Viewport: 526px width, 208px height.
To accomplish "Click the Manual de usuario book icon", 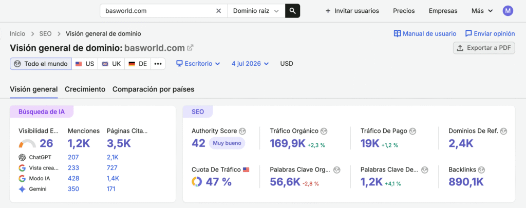I will click(x=397, y=33).
